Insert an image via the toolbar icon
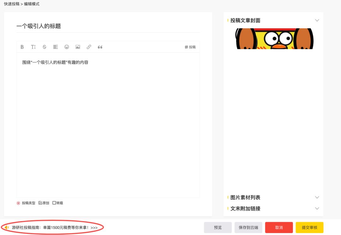The height and width of the screenshot is (235, 341). point(78,47)
